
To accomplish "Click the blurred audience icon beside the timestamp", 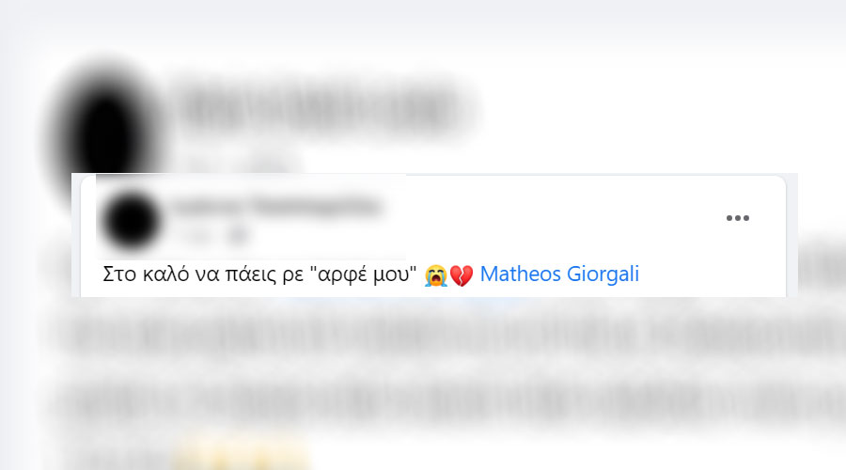I will [238, 235].
